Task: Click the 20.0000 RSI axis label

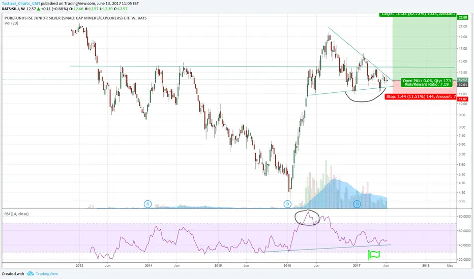Action: (464, 259)
